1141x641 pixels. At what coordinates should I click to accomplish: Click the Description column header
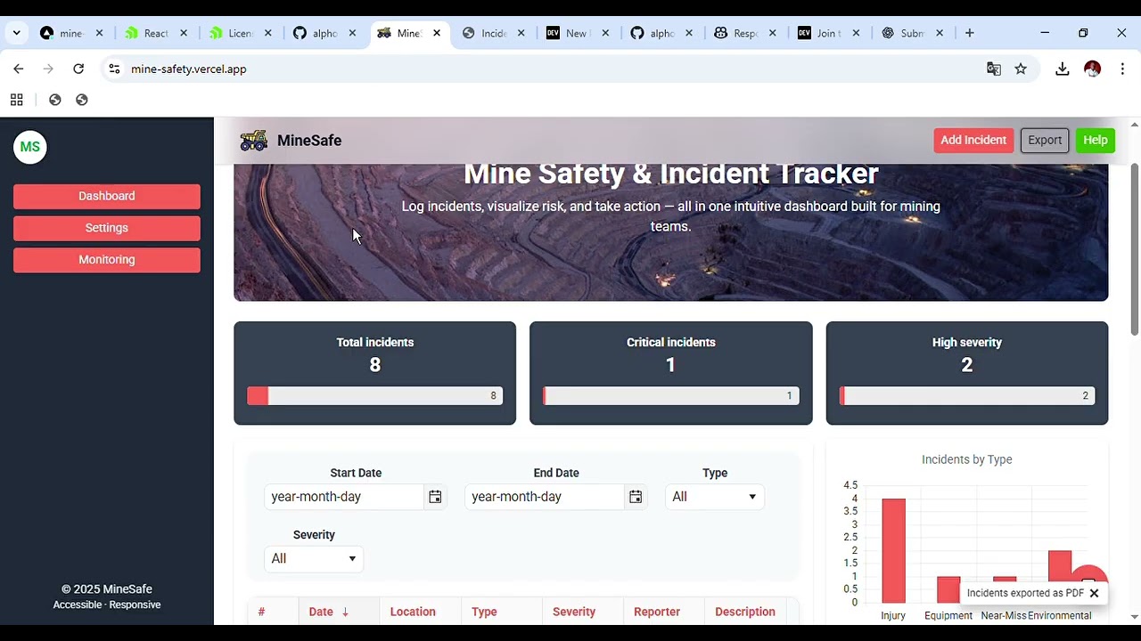pyautogui.click(x=745, y=612)
